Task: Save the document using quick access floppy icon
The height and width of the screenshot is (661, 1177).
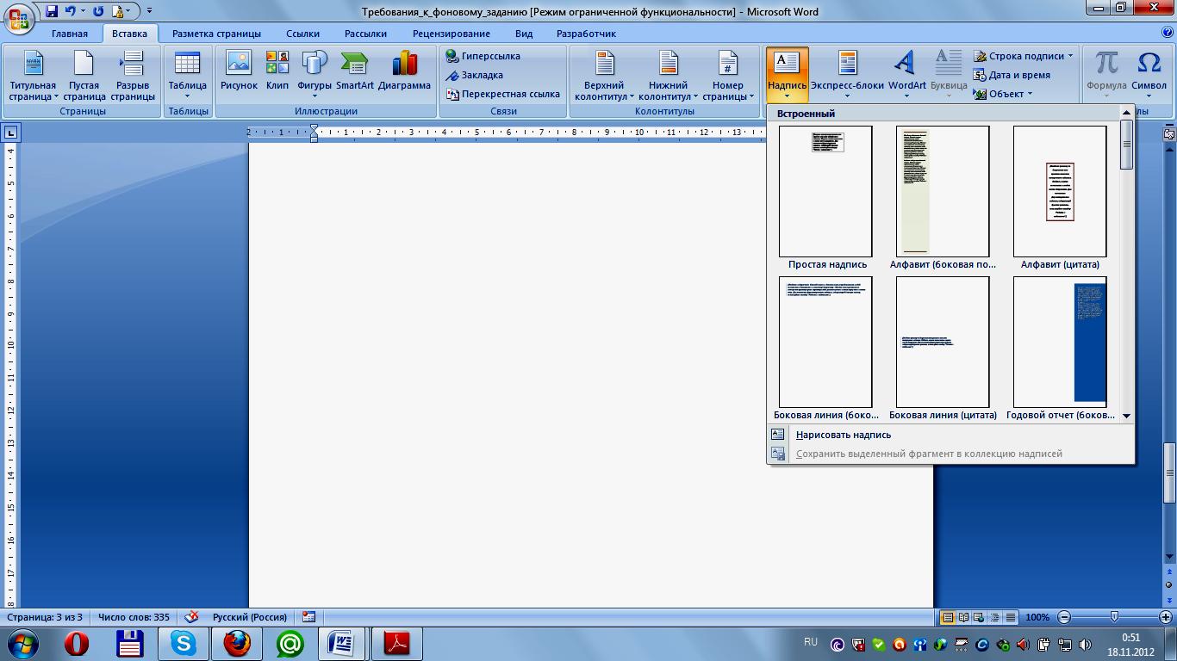Action: tap(52, 11)
